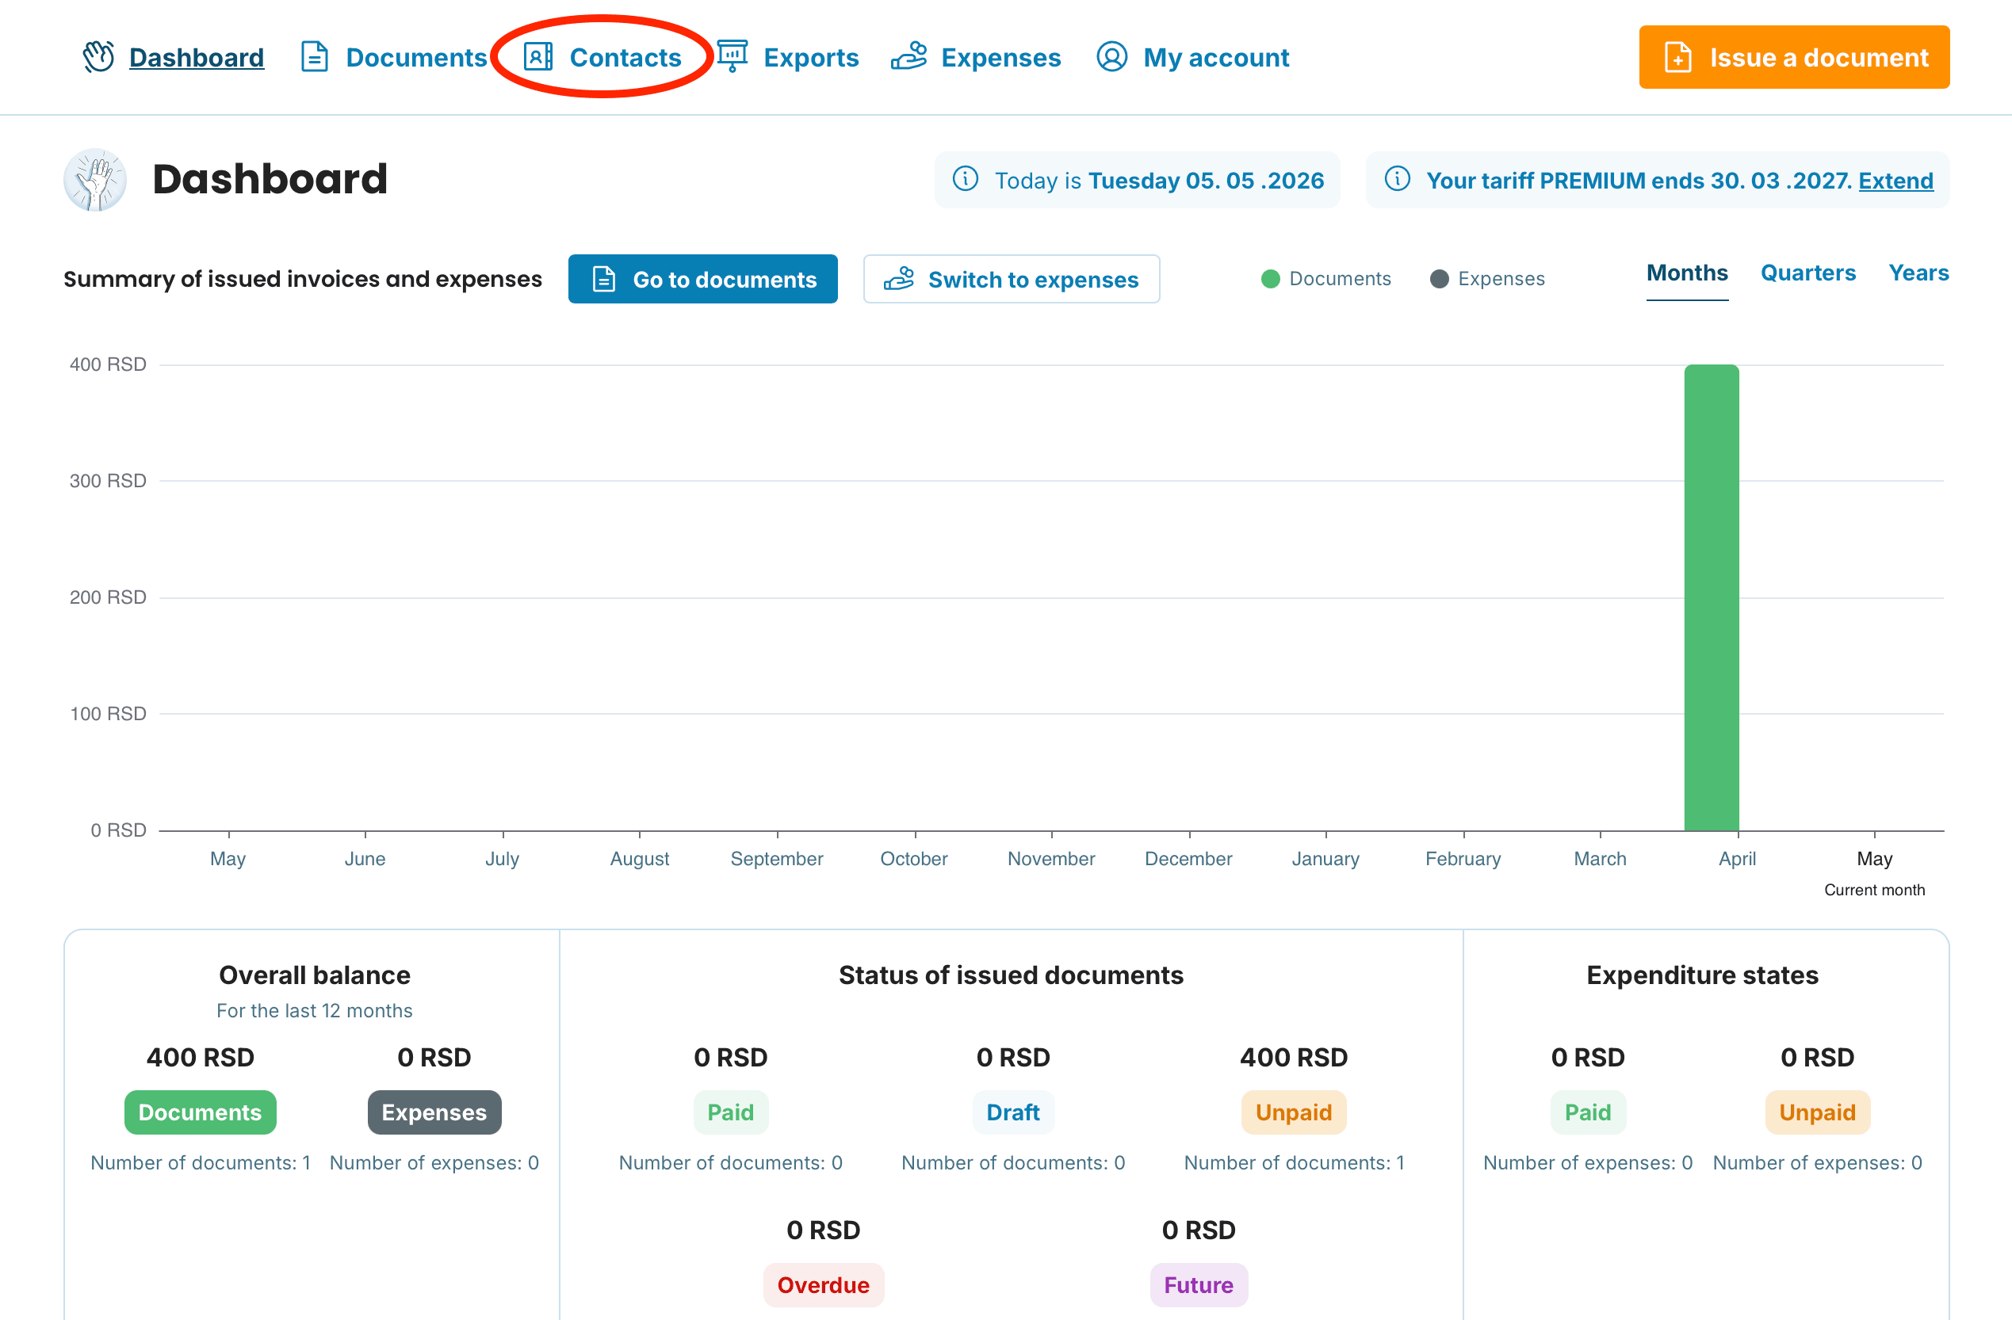Image resolution: width=2012 pixels, height=1320 pixels.
Task: Select the Months view tab
Action: [x=1686, y=273]
